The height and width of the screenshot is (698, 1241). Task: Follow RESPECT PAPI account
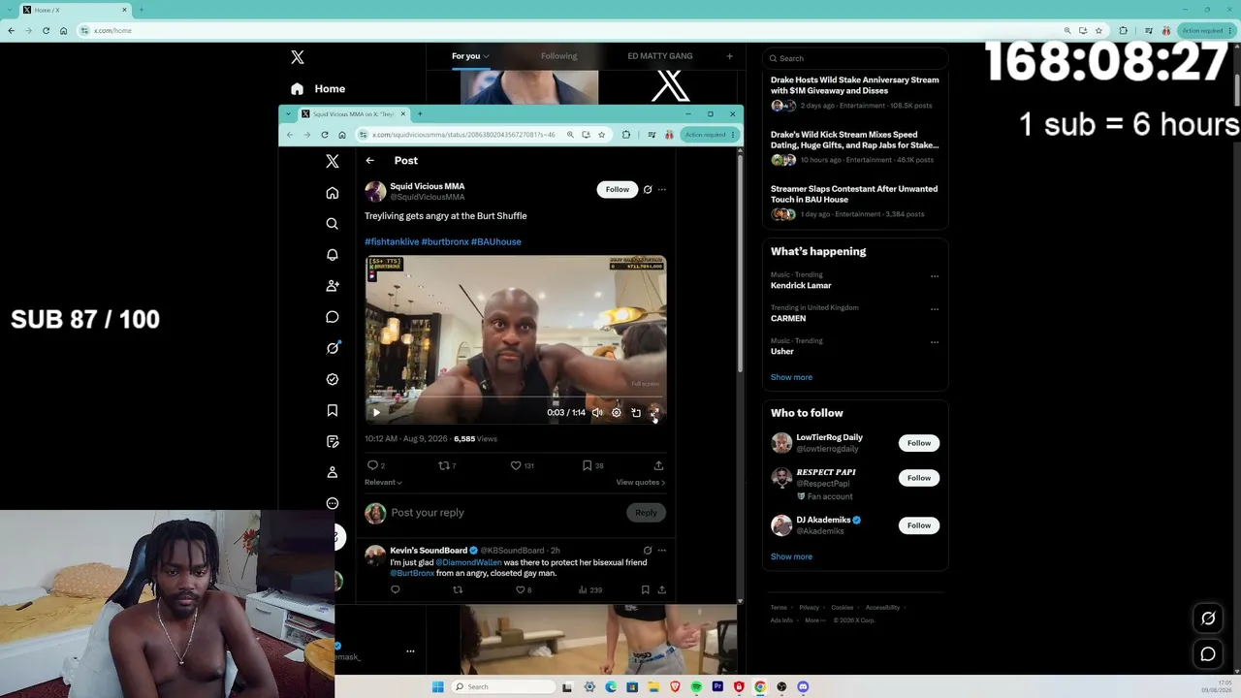[919, 478]
